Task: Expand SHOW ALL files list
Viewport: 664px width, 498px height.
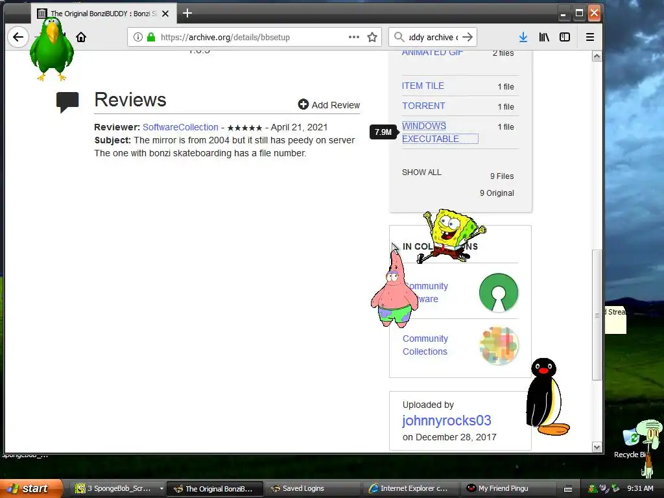Action: click(421, 172)
